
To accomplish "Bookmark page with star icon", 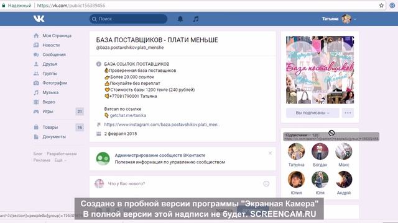I will [x=381, y=6].
